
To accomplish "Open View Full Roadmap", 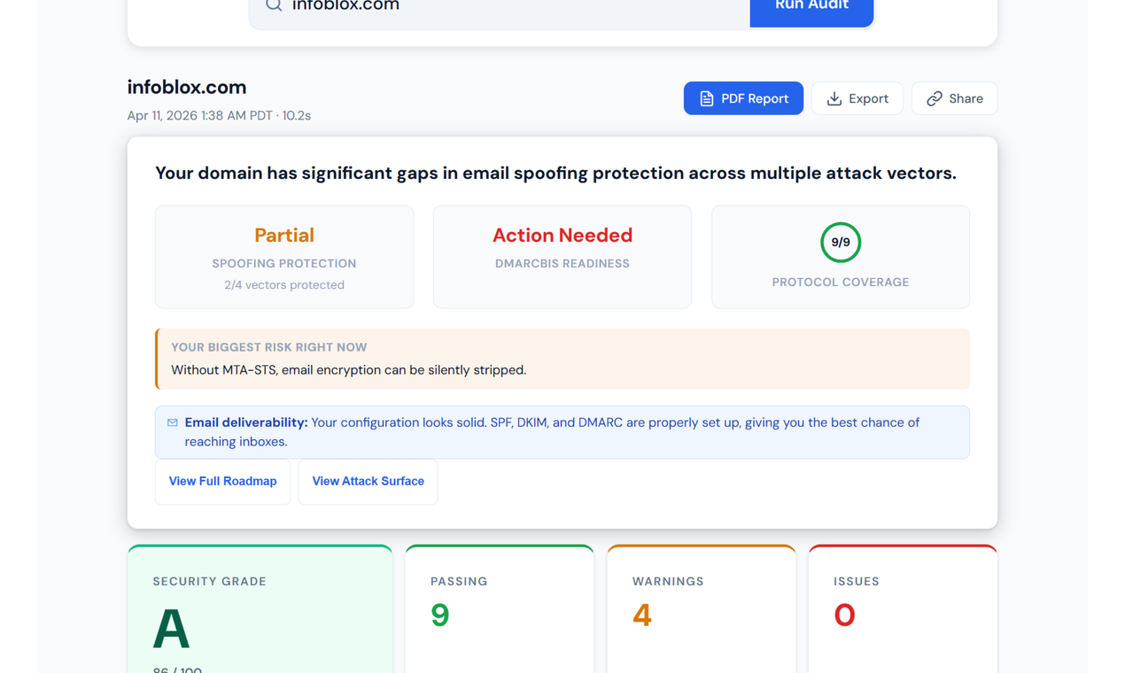I will (222, 482).
